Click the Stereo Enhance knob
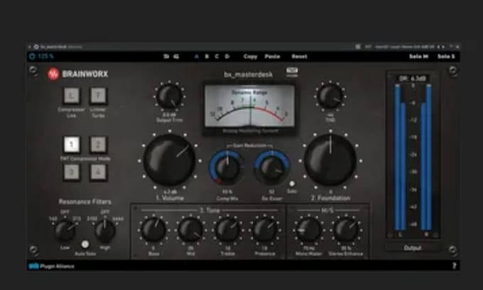The width and height of the screenshot is (483, 290). (x=346, y=230)
